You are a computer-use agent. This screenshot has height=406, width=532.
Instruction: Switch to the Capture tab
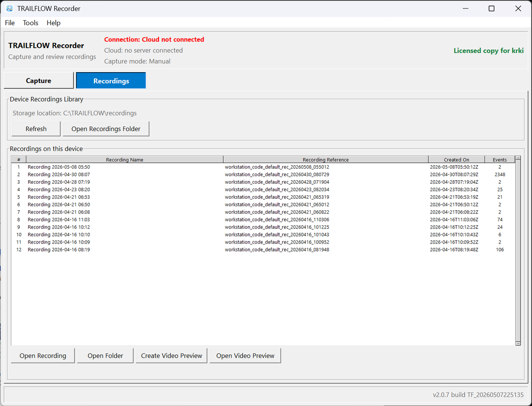39,81
